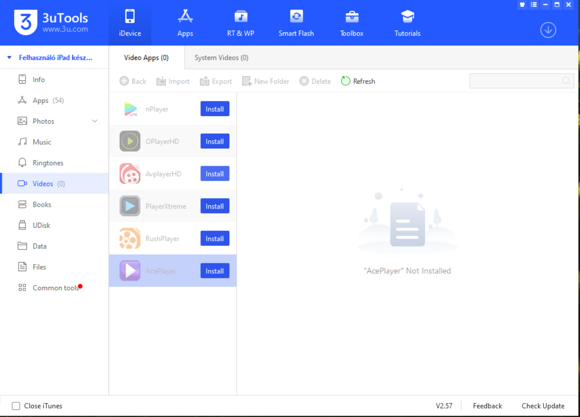
Task: Click the New Folder toolbar button
Action: 266,81
